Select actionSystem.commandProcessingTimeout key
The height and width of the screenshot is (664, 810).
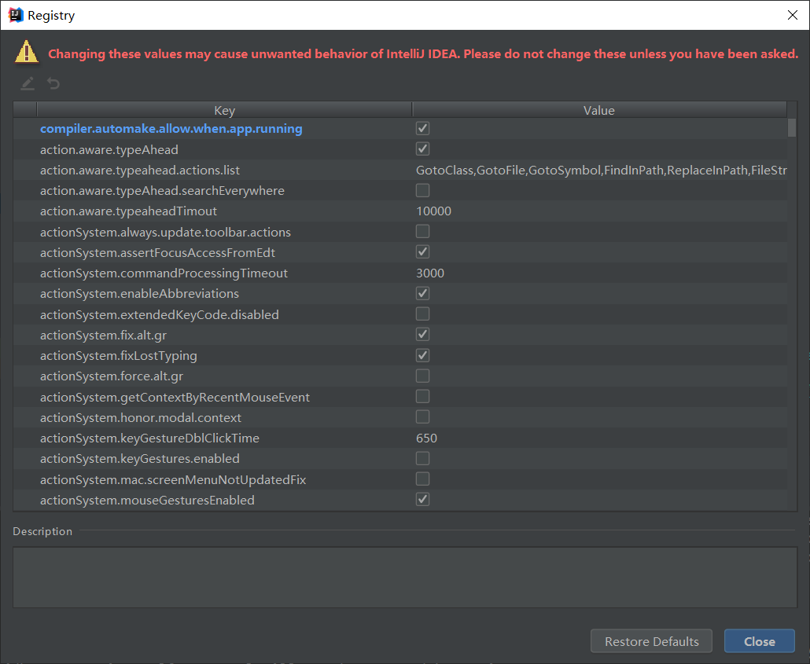pos(164,273)
